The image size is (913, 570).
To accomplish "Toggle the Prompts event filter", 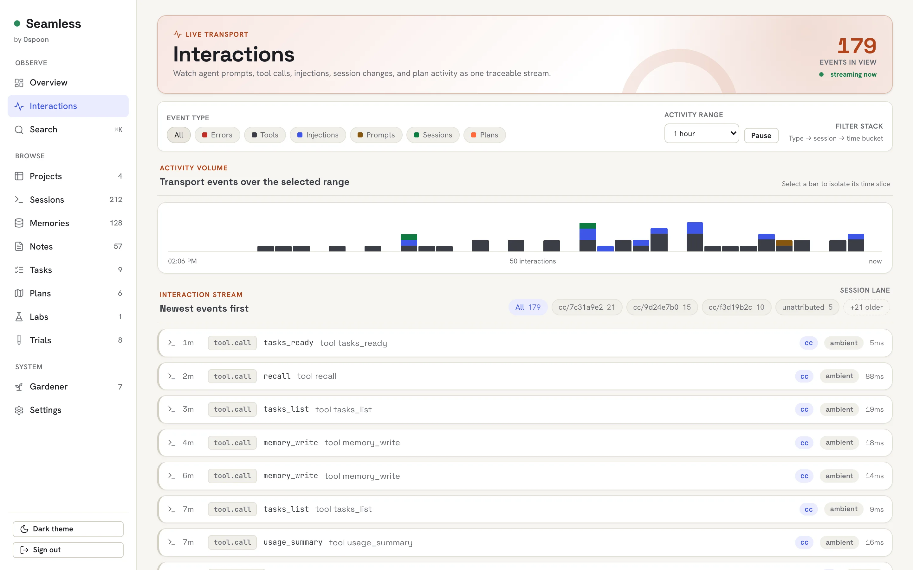I will [x=376, y=135].
